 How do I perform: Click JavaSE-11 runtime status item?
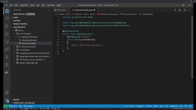pos(174,106)
